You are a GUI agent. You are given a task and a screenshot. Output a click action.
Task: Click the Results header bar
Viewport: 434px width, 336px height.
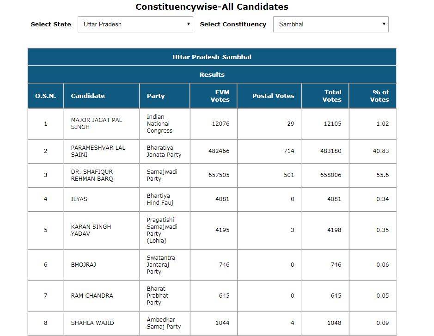(212, 74)
